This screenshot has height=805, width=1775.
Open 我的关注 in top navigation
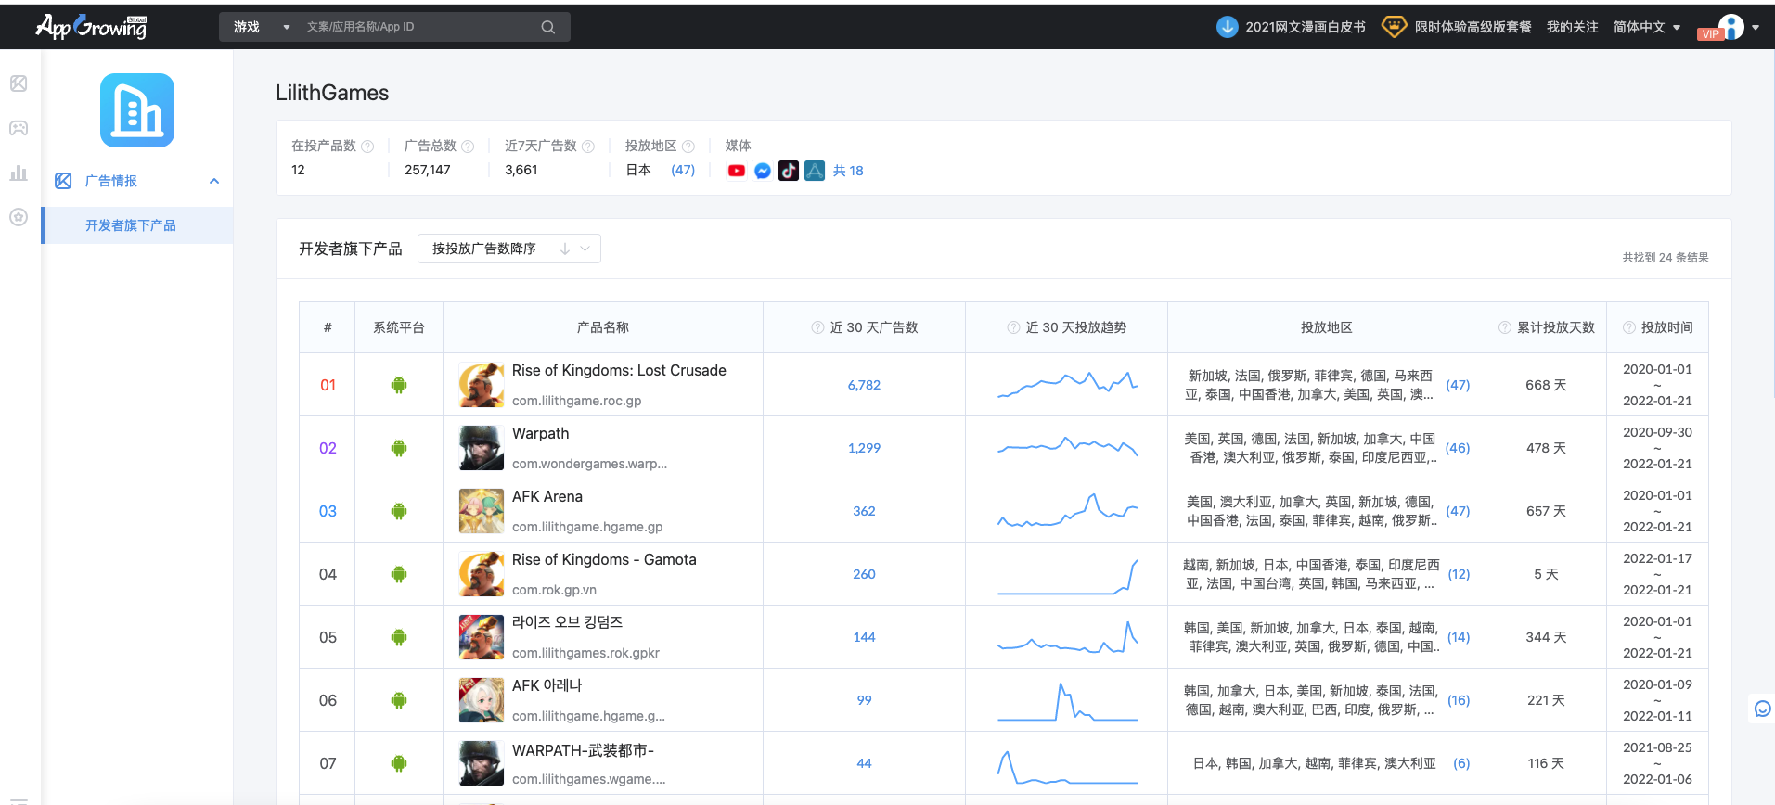[x=1573, y=27]
